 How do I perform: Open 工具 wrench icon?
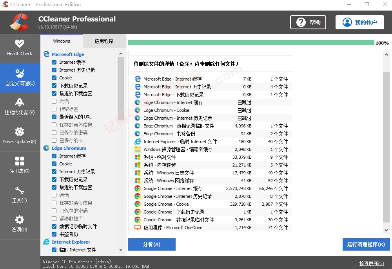tap(20, 190)
